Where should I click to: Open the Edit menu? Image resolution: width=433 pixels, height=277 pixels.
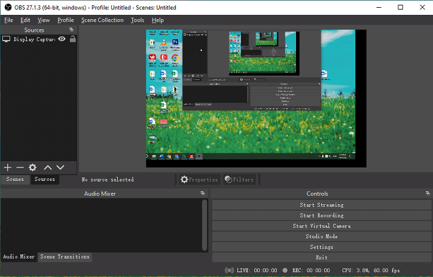[25, 20]
